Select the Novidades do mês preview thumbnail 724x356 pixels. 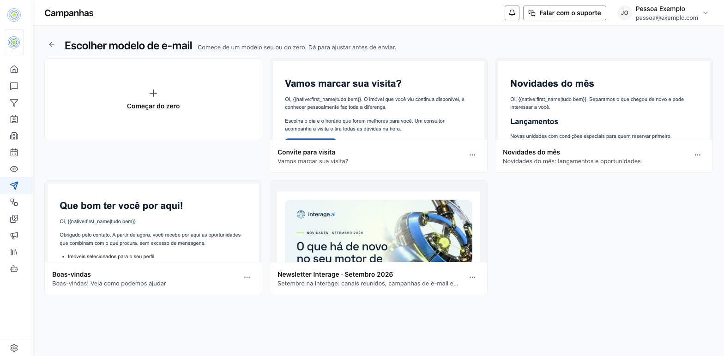point(604,99)
